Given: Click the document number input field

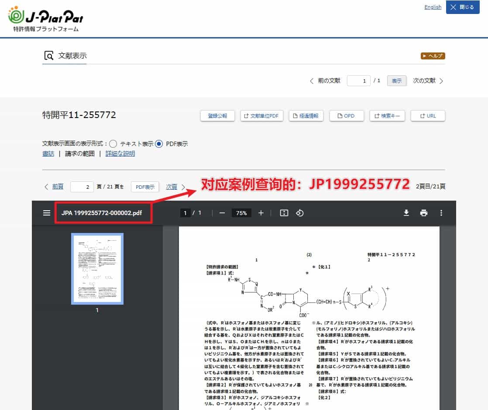Looking at the screenshot, I should tap(358, 81).
